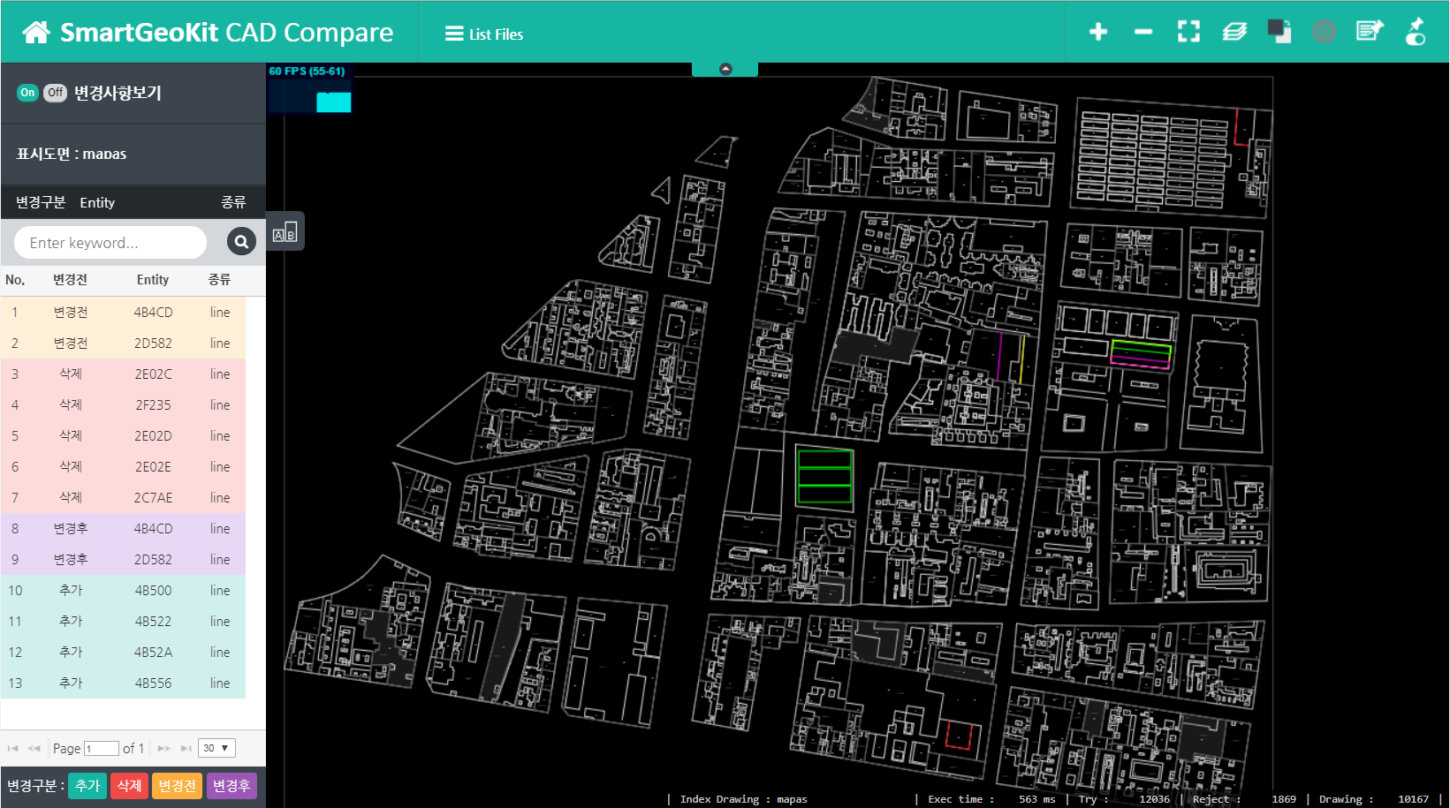Filter by 삭제 change type
The width and height of the screenshot is (1450, 808).
(129, 786)
